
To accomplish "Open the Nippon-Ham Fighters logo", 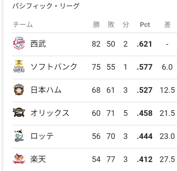I will tap(19, 89).
